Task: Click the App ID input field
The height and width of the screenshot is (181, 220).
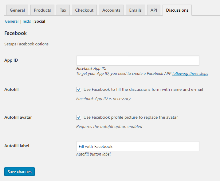Action: [x=138, y=60]
